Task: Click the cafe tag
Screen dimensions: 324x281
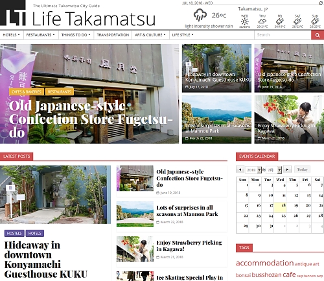Action: point(289,275)
